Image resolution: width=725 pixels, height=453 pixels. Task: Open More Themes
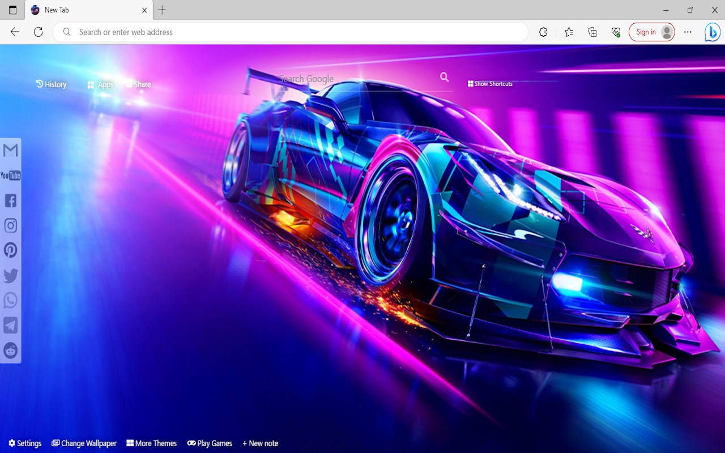pyautogui.click(x=151, y=443)
